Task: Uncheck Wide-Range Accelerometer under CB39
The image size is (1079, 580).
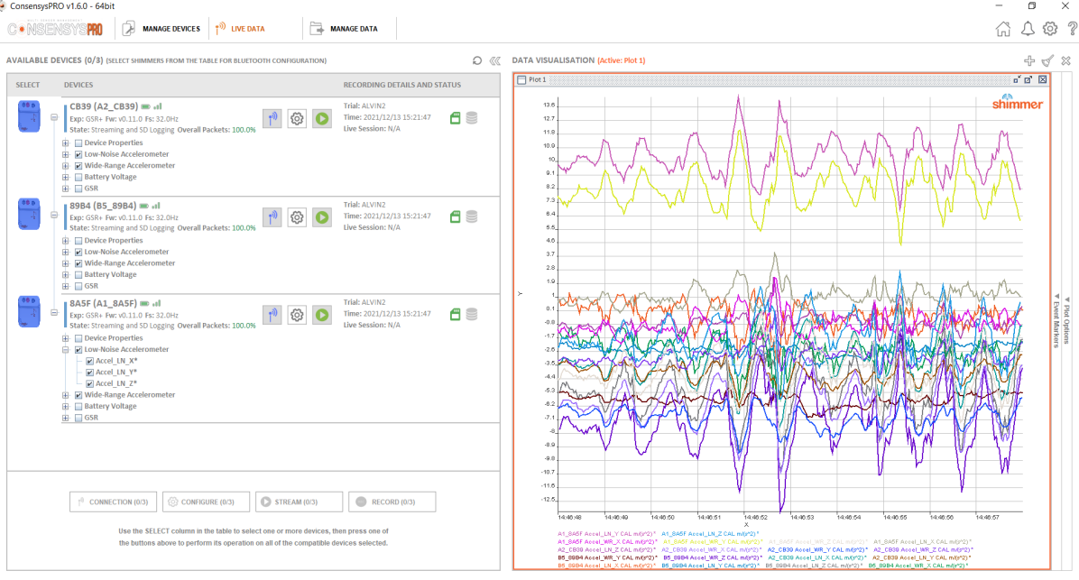Action: [x=78, y=166]
